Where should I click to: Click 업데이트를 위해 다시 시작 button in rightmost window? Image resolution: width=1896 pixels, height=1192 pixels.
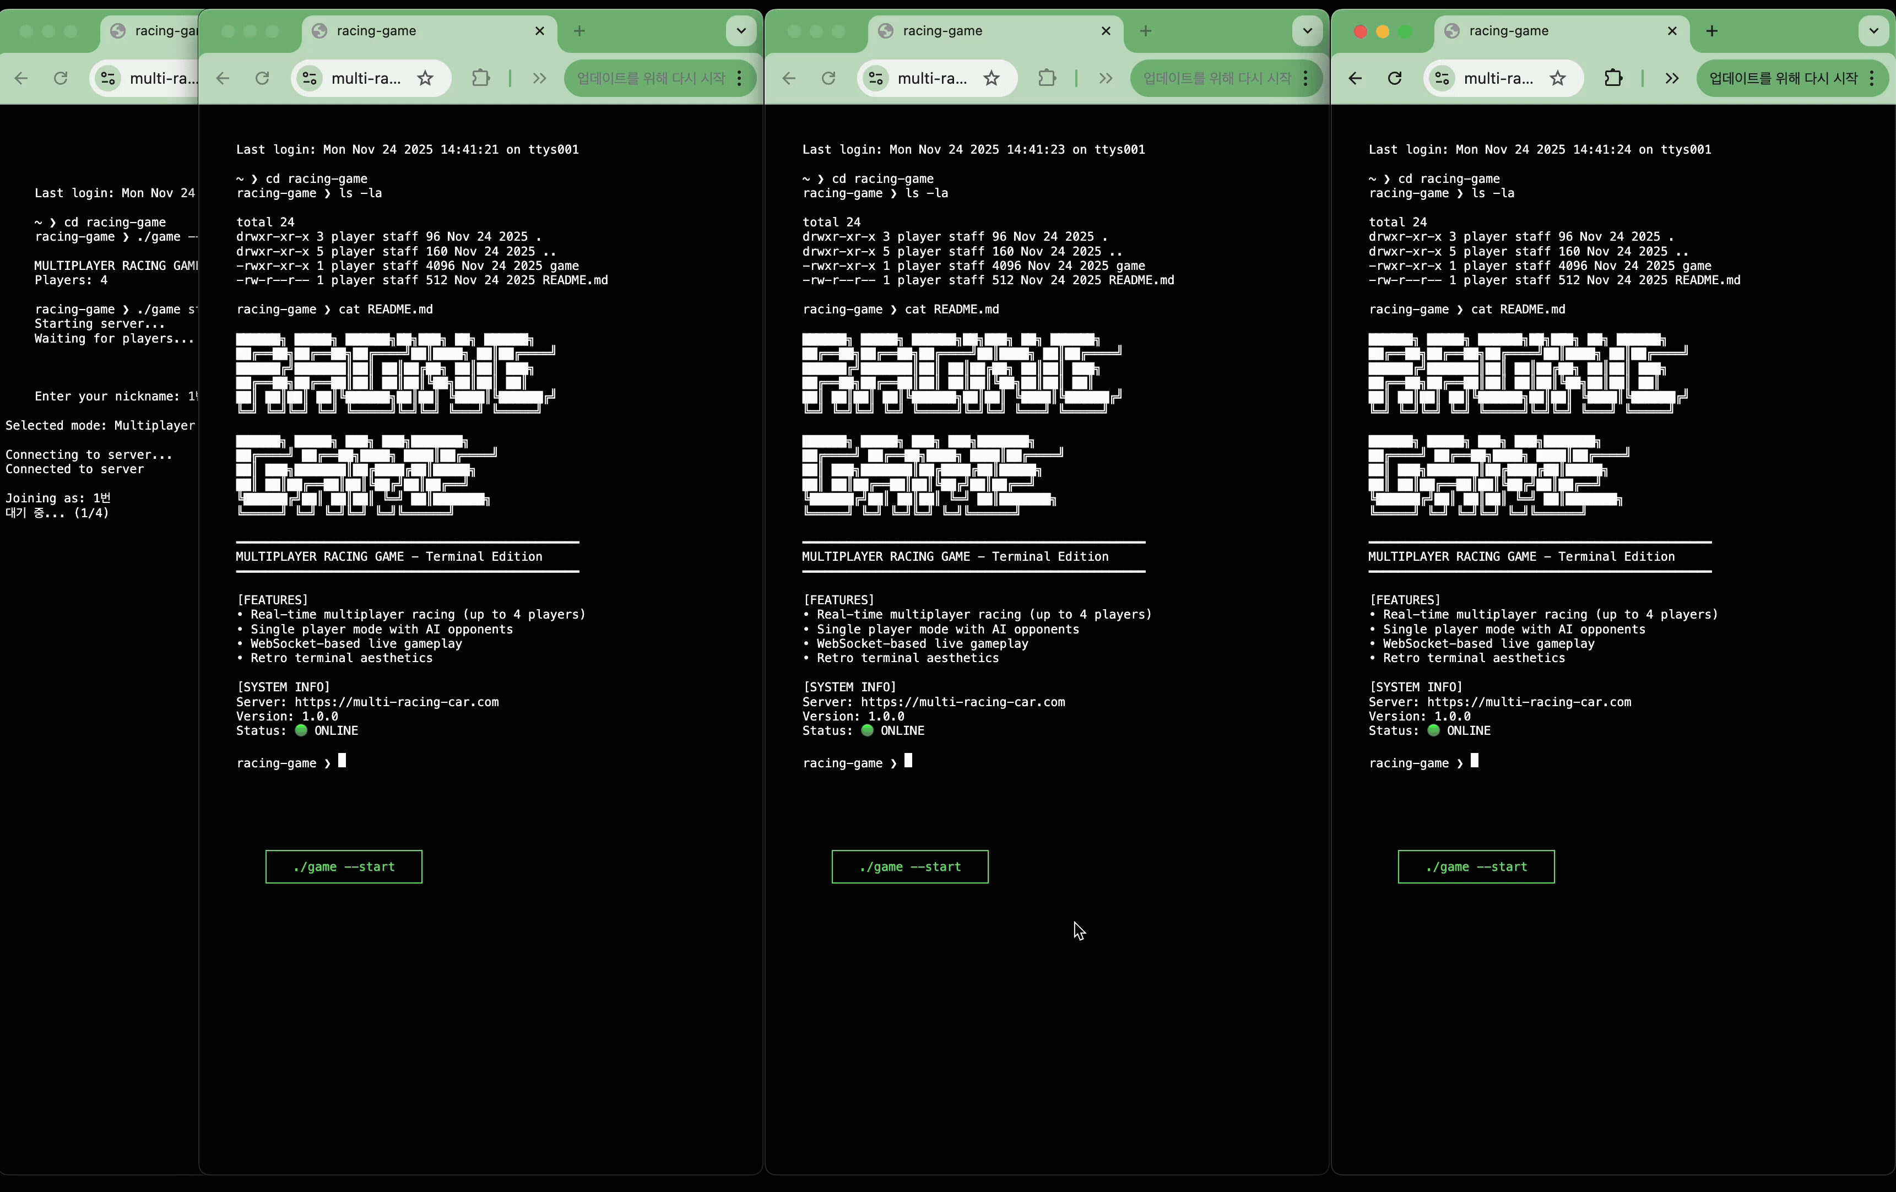tap(1783, 78)
